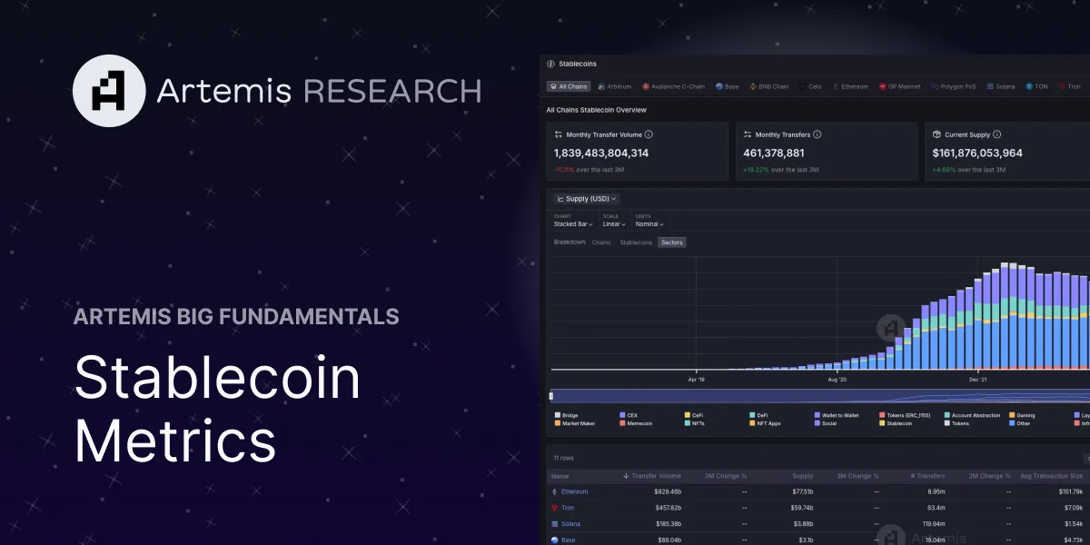Toggle Stablecoin legend series
The width and height of the screenshot is (1090, 545).
pyautogui.click(x=896, y=423)
